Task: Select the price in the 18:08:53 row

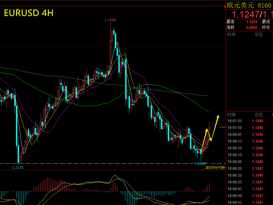Action: [258, 202]
